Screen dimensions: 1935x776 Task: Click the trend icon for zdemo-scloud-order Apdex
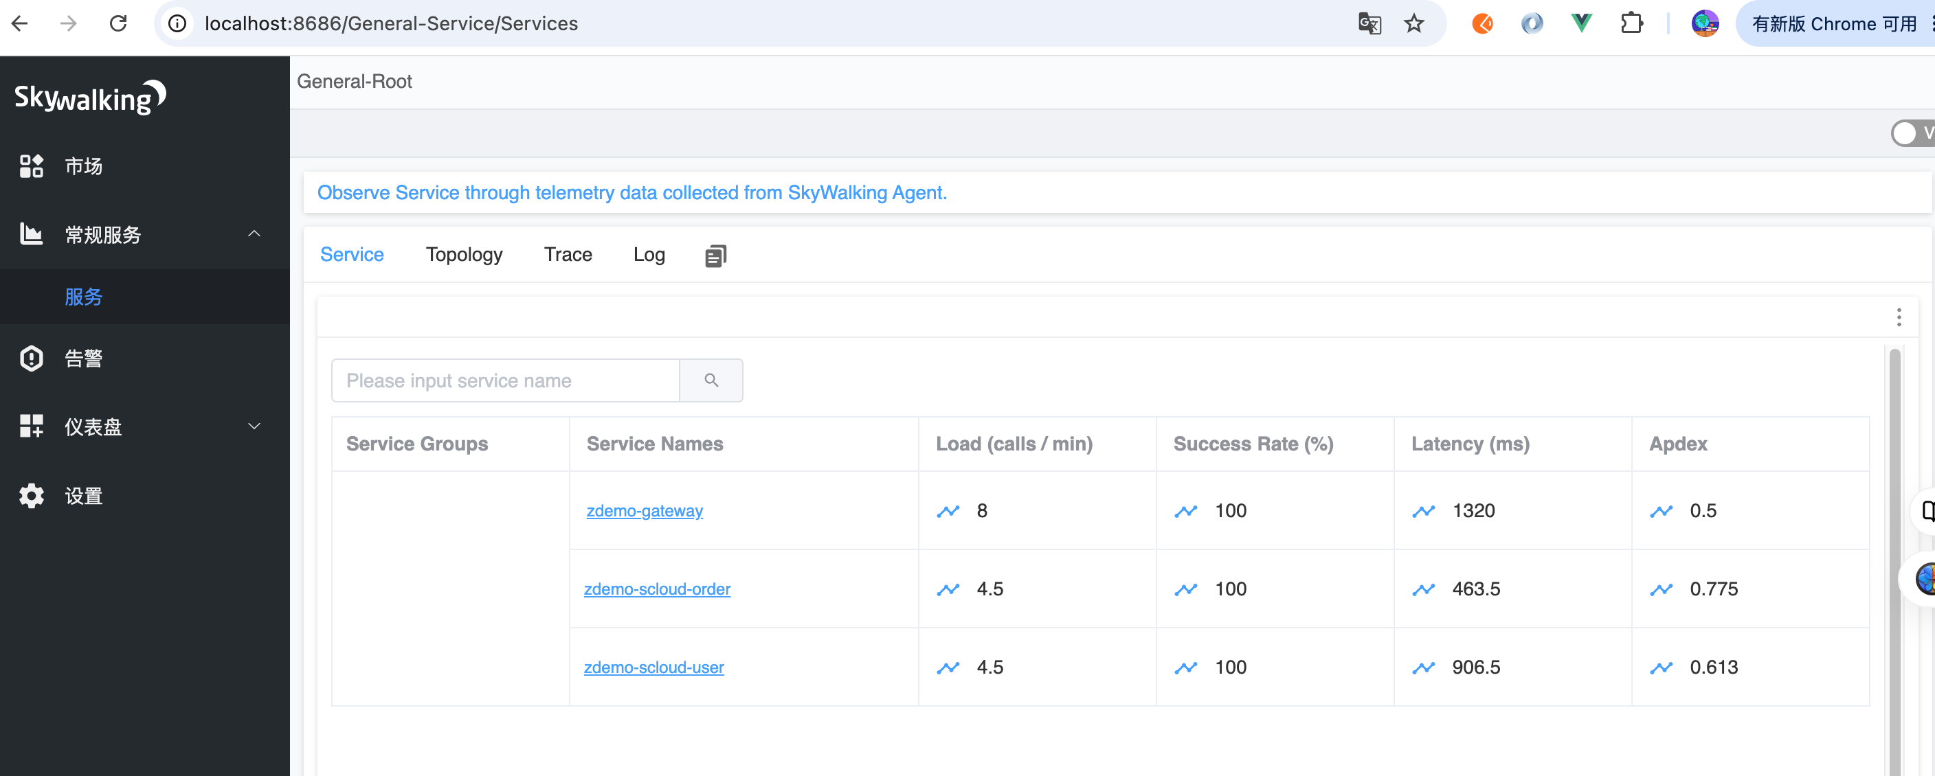(1661, 589)
